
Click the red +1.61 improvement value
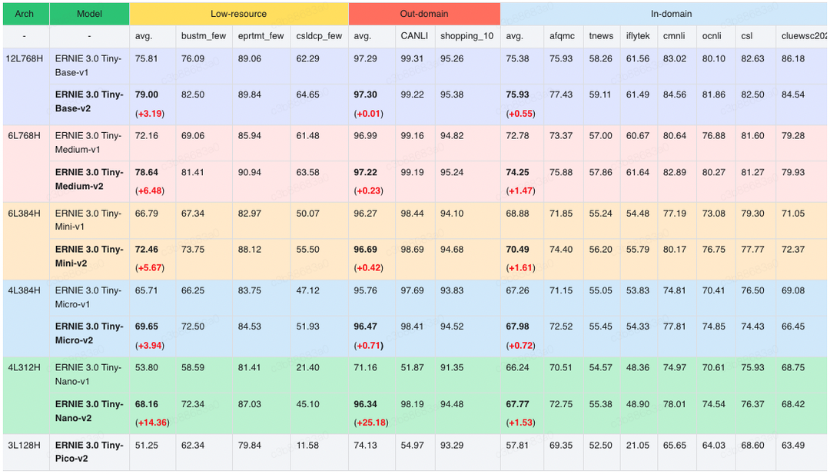[520, 268]
